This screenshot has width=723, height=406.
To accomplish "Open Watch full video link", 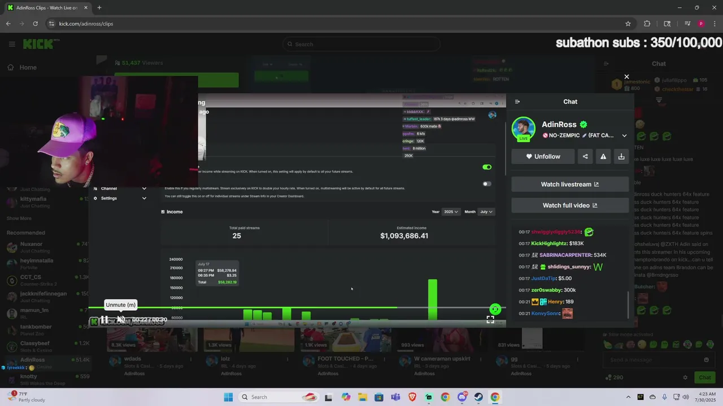I will [x=570, y=205].
